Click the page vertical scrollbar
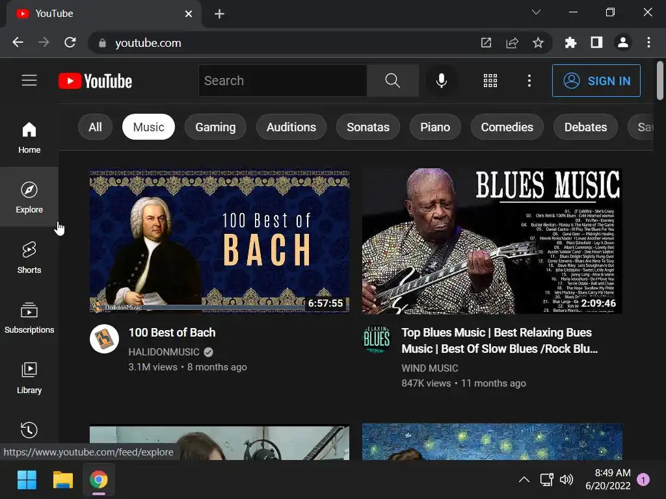The image size is (666, 499). point(659,81)
